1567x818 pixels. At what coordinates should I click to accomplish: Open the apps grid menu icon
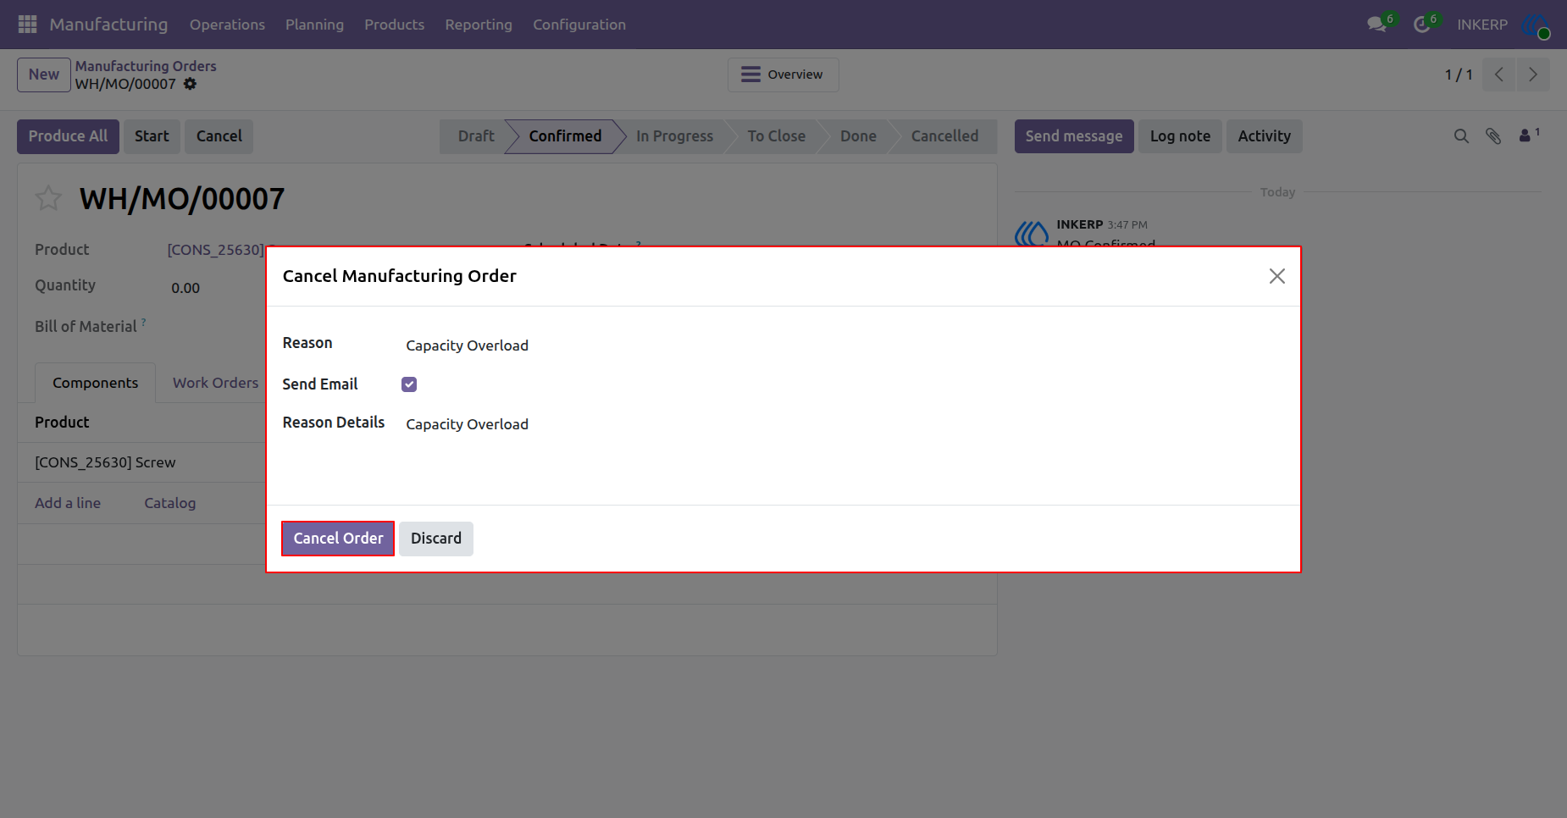point(27,25)
